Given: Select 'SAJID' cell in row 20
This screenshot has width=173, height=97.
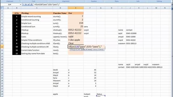Looking at the screenshot, I should click(x=60, y=70).
